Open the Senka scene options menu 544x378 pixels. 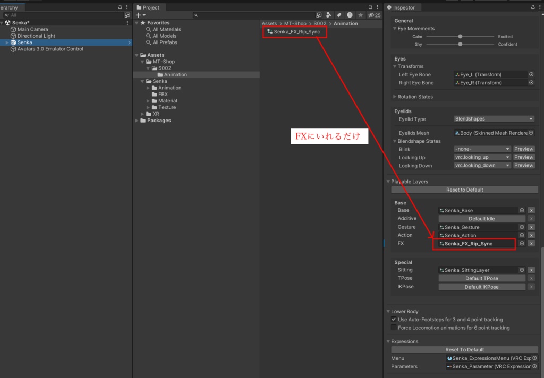[127, 22]
